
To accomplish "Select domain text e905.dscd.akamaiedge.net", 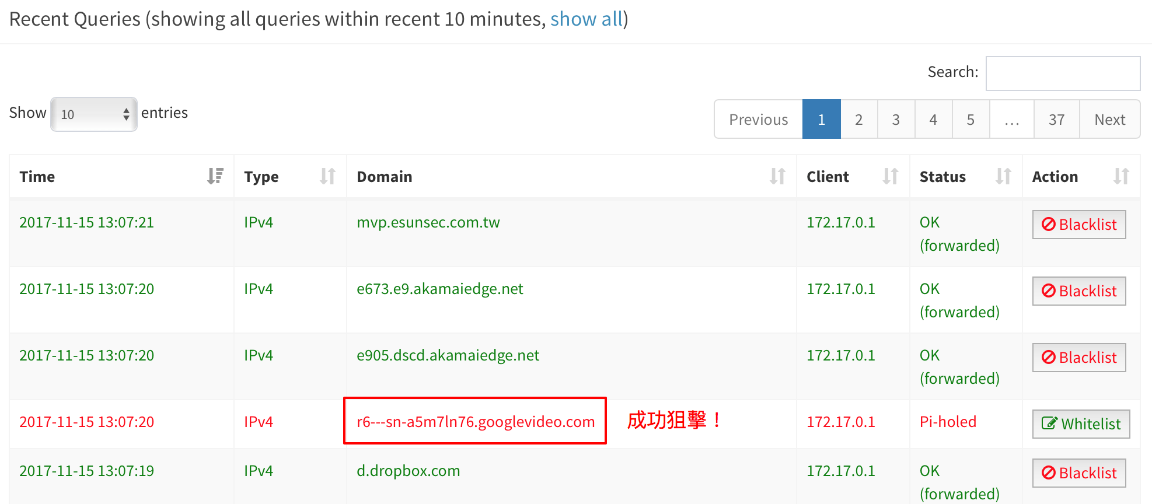I will 448,355.
